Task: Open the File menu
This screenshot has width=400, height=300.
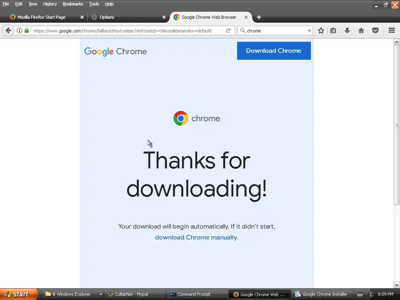Action: click(6, 4)
